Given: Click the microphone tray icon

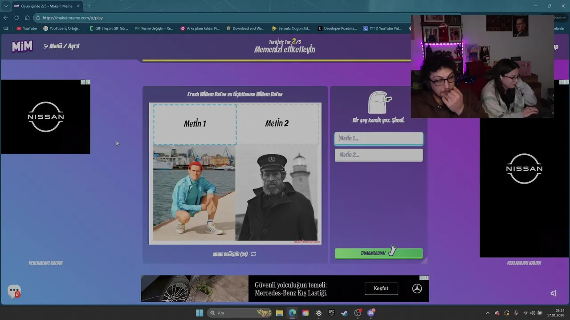Looking at the screenshot, I should click(x=516, y=313).
